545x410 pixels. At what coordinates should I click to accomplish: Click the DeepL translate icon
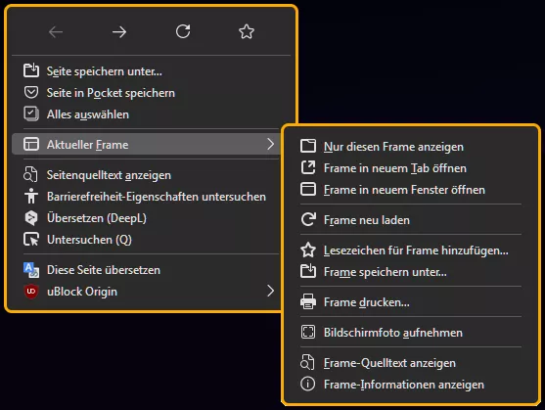pos(31,218)
